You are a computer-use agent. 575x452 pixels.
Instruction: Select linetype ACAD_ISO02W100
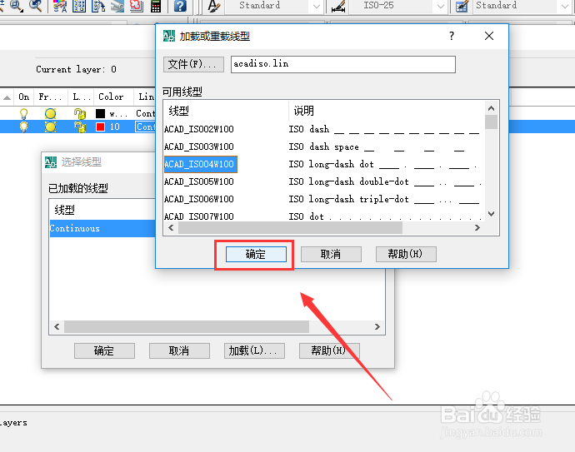point(199,129)
